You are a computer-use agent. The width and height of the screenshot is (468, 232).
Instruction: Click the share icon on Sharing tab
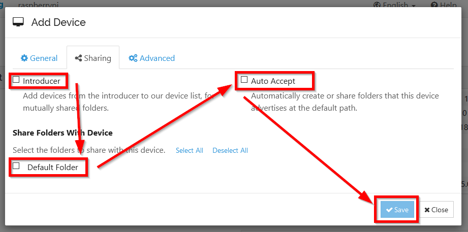78,58
